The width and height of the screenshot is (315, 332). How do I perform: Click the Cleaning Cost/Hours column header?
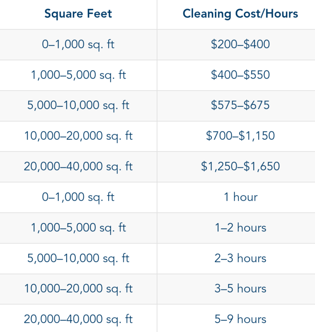(x=240, y=14)
